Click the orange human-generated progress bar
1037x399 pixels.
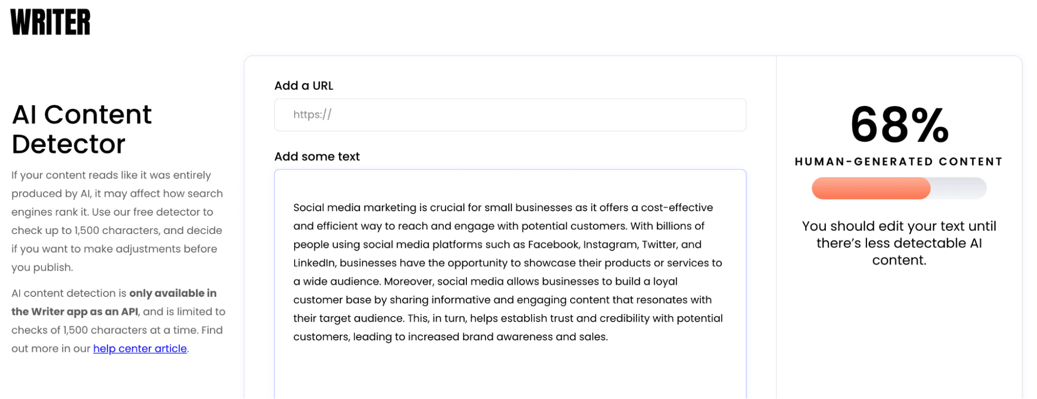pyautogui.click(x=871, y=188)
